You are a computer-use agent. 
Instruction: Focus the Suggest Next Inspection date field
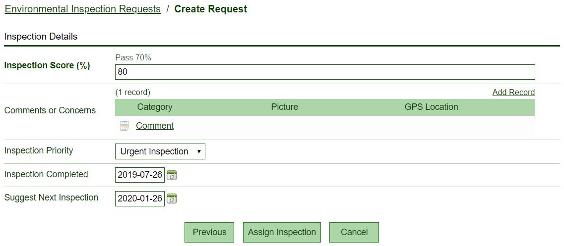pyautogui.click(x=140, y=199)
